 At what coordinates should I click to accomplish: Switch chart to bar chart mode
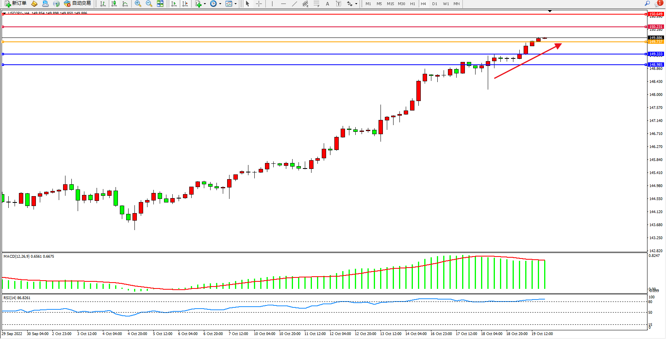coord(103,4)
